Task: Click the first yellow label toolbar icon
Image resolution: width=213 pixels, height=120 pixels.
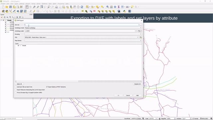Action: (x=83, y=11)
